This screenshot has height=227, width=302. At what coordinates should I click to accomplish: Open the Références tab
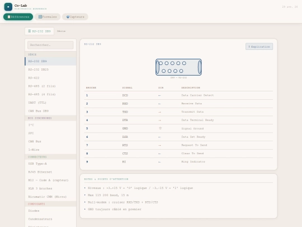coord(18,17)
